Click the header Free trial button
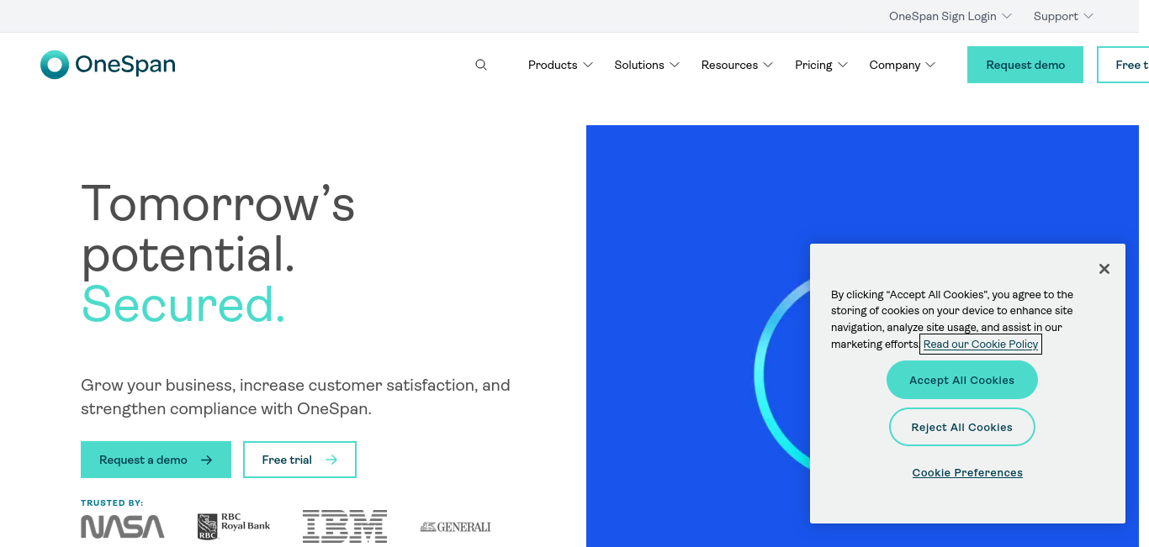Image resolution: width=1149 pixels, height=547 pixels. [1123, 65]
